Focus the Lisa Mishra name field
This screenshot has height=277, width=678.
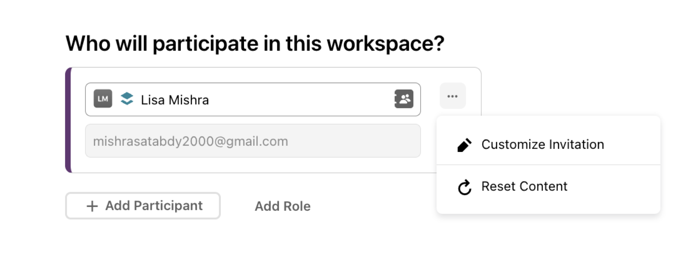tap(253, 99)
